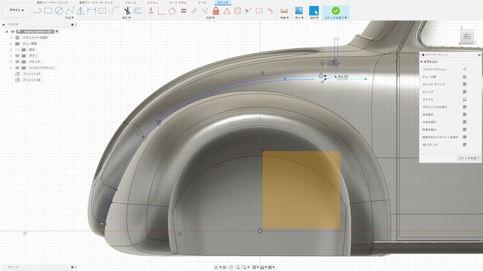Click the view cube 右 face

point(467,37)
